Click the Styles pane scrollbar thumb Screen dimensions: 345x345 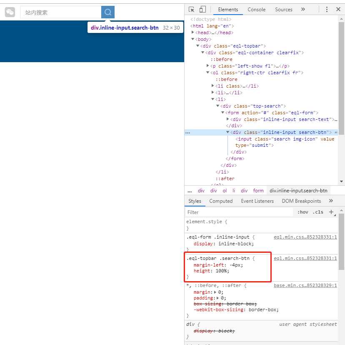click(x=341, y=242)
